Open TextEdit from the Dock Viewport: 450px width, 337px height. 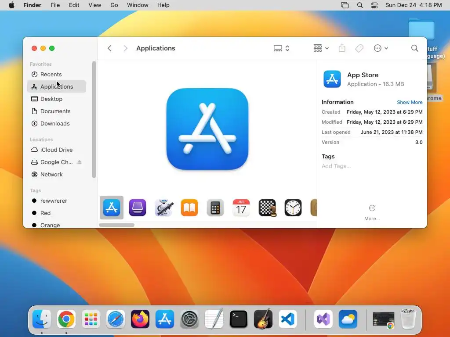coord(214,319)
